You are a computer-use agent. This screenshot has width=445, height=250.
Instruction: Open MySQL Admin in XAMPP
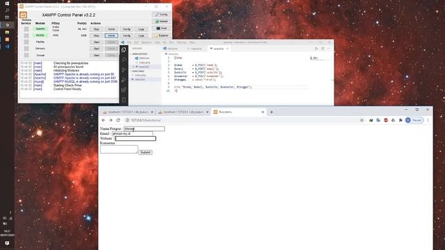(x=111, y=35)
